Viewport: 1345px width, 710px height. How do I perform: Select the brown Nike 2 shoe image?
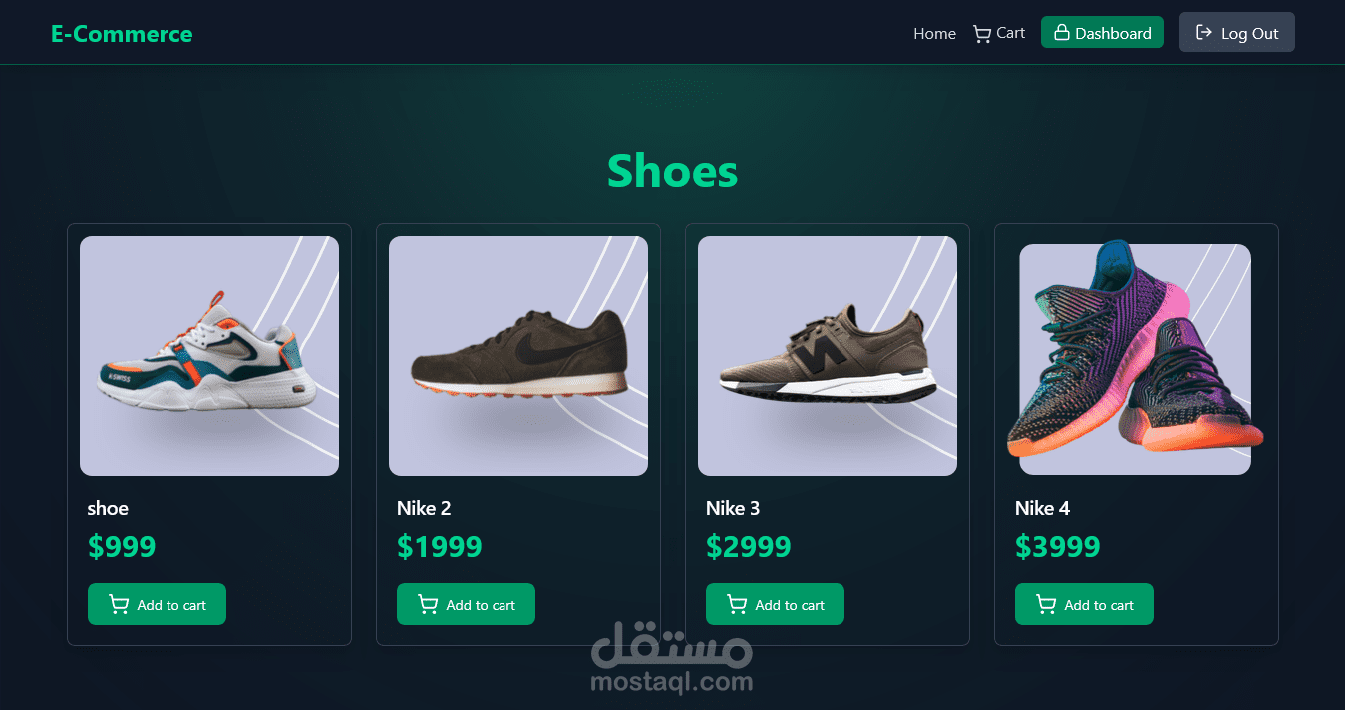[x=518, y=356]
